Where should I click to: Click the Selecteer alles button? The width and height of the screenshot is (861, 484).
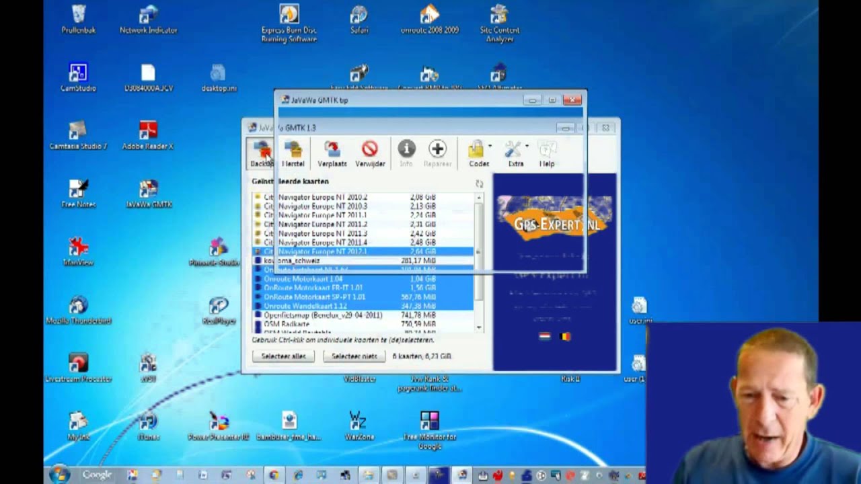click(283, 356)
